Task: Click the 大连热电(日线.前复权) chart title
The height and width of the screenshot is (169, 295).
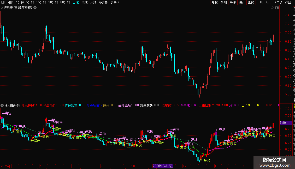Action: (16, 8)
